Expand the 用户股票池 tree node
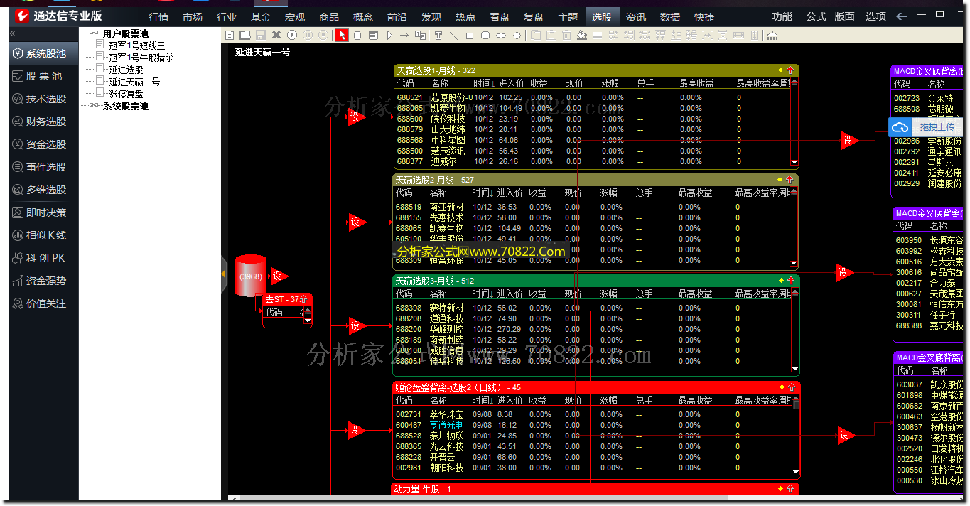The image size is (970, 506). point(94,33)
